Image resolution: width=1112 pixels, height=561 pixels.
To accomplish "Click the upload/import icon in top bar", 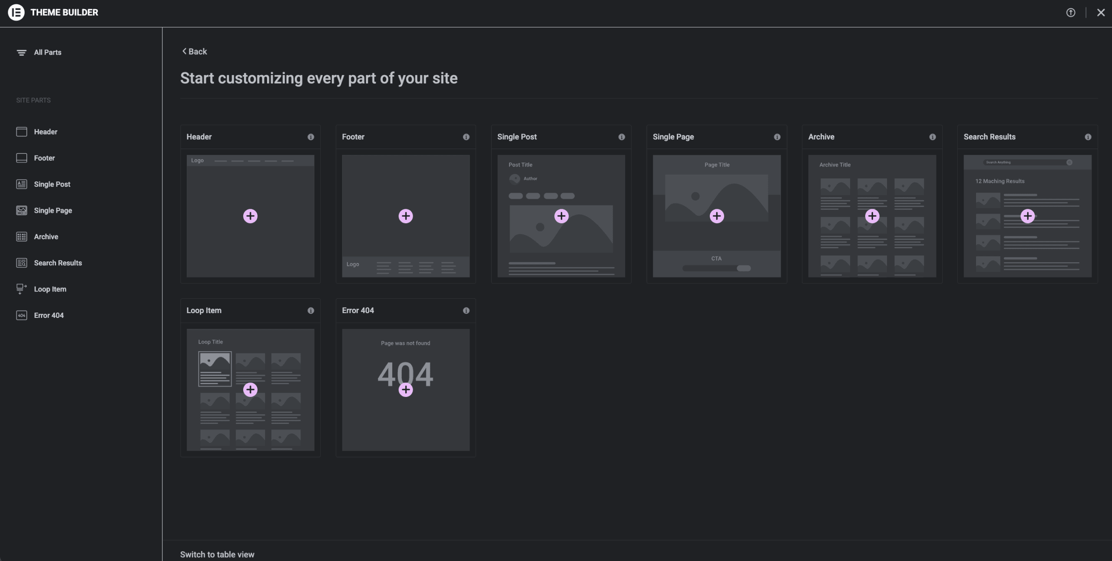I will (x=1071, y=13).
